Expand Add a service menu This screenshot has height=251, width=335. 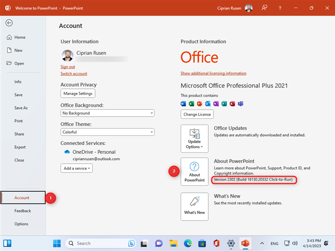pyautogui.click(x=77, y=168)
